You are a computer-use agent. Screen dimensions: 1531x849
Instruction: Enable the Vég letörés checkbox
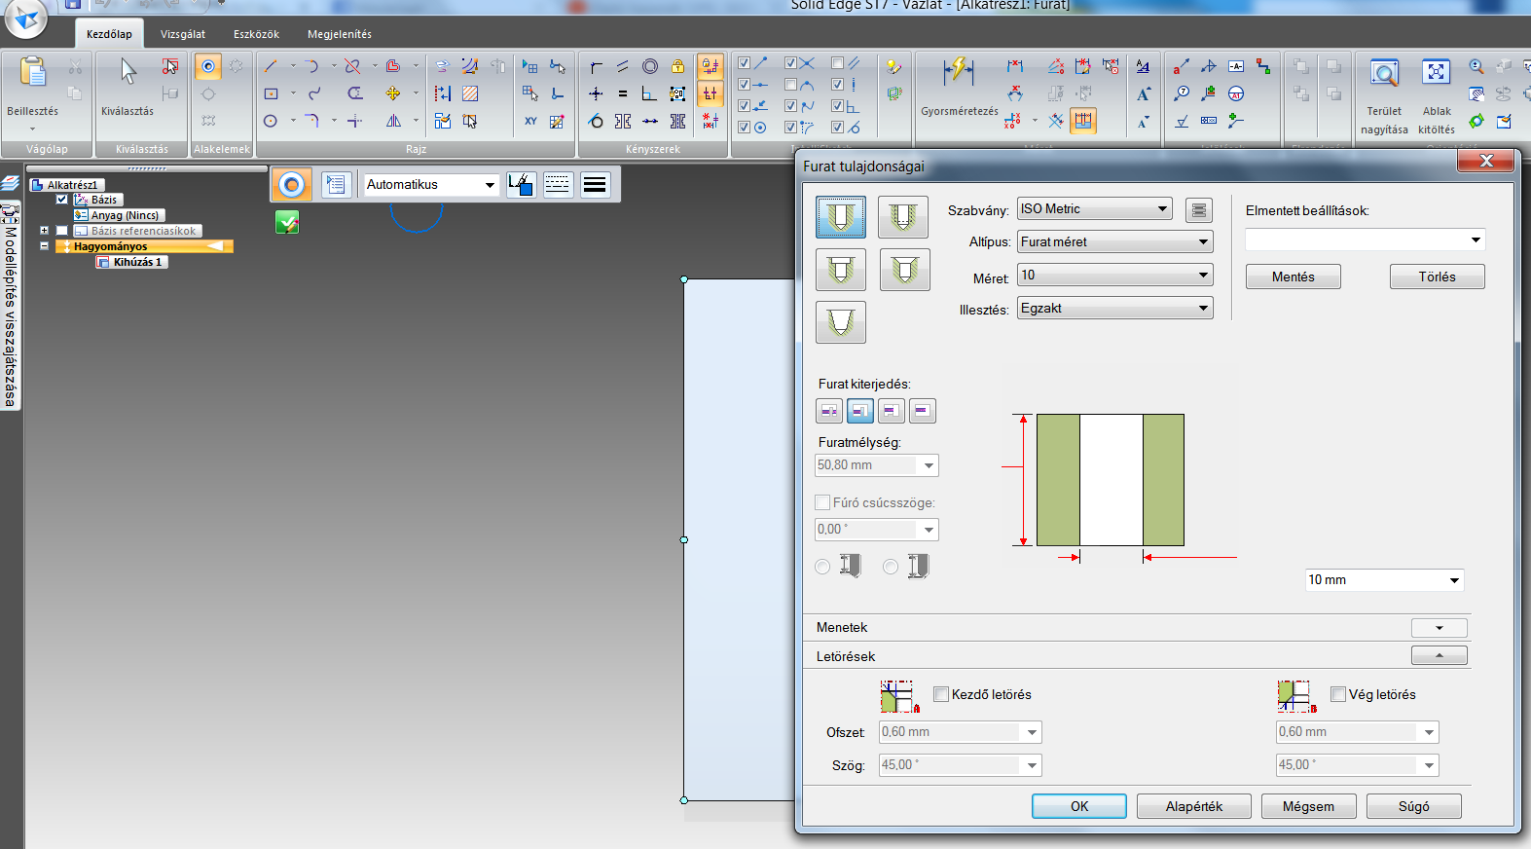(1338, 694)
